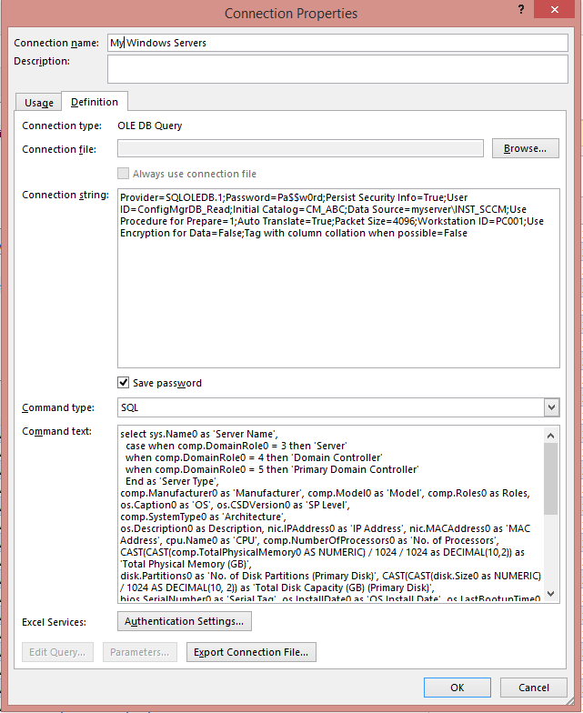The height and width of the screenshot is (713, 583).
Task: Select the Definition tab
Action: pos(94,103)
